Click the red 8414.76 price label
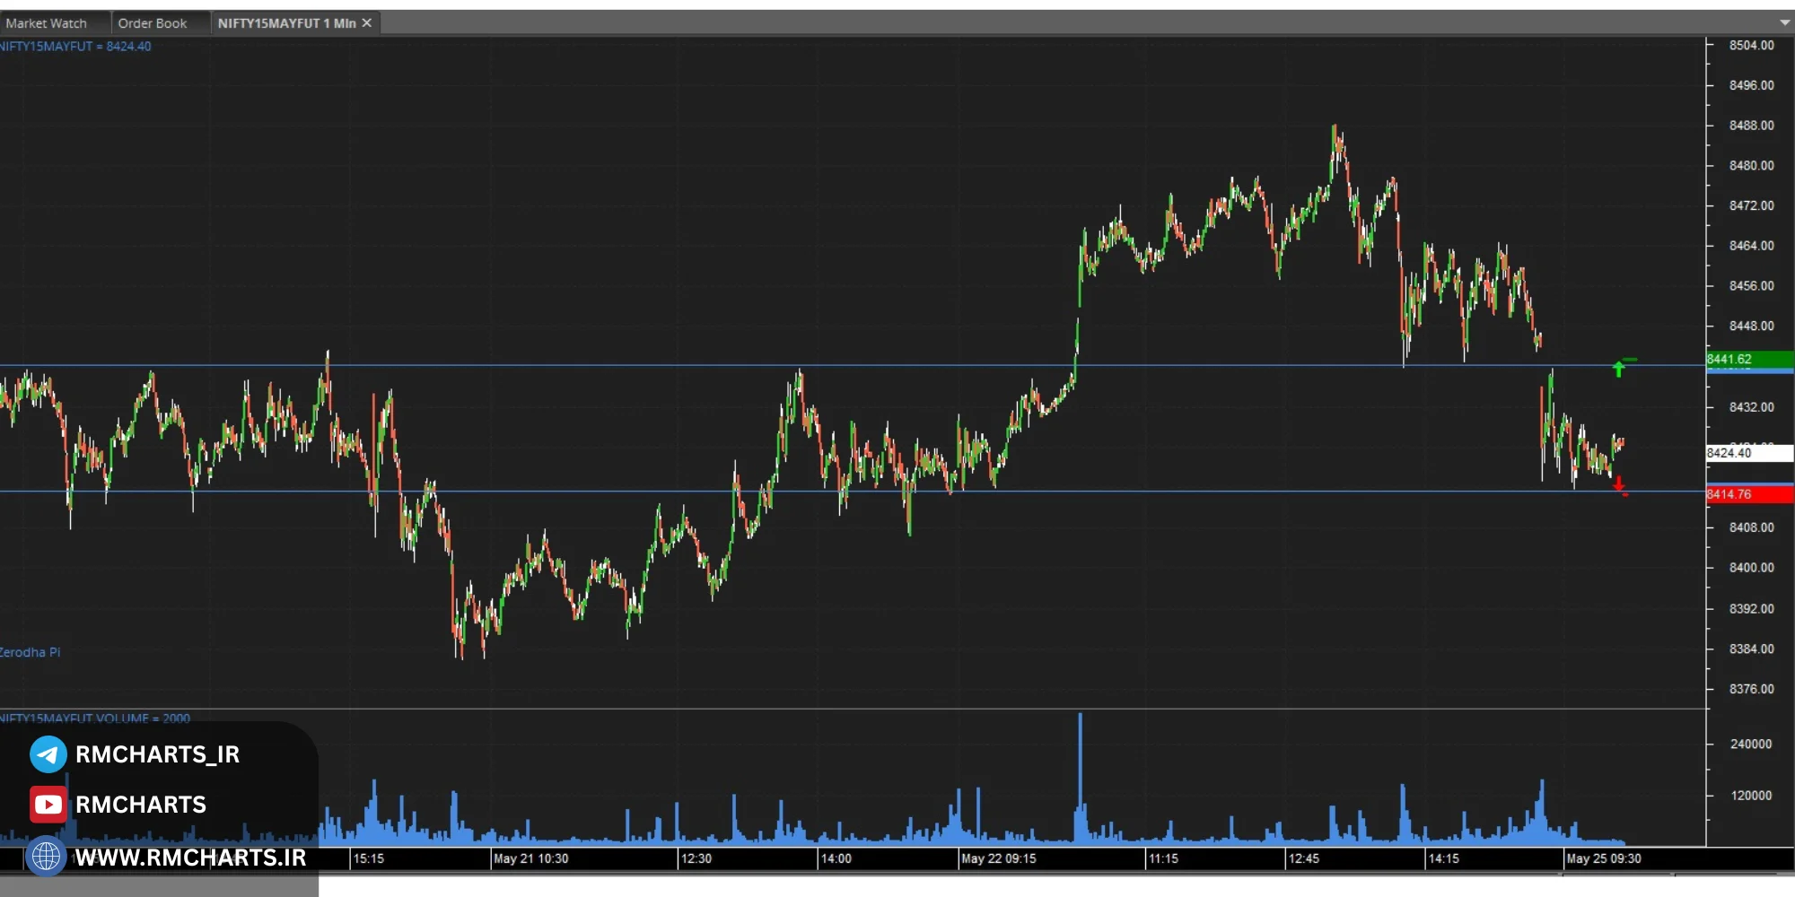 point(1747,494)
